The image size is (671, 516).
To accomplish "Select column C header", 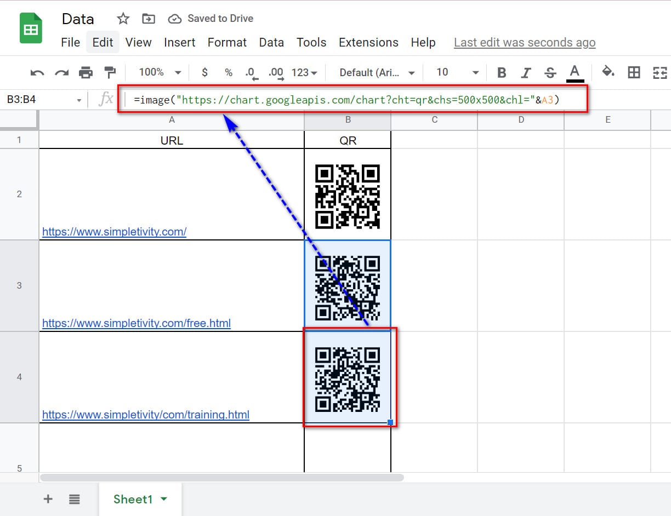I will click(434, 120).
